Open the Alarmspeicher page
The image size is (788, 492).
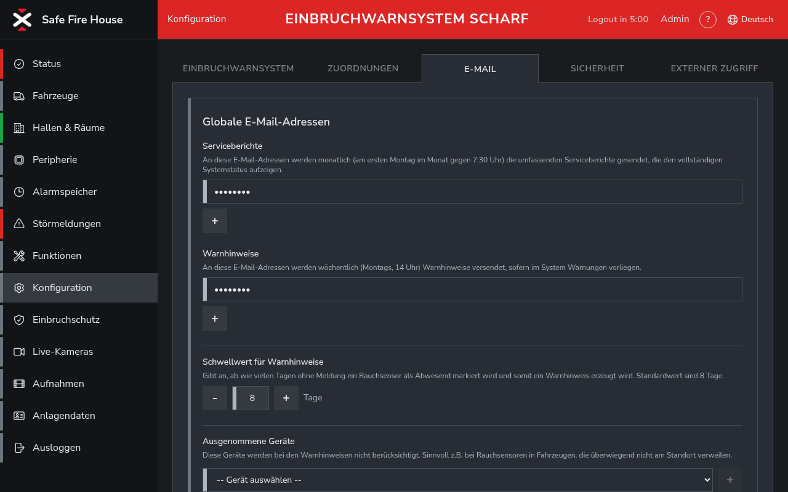pyautogui.click(x=79, y=192)
